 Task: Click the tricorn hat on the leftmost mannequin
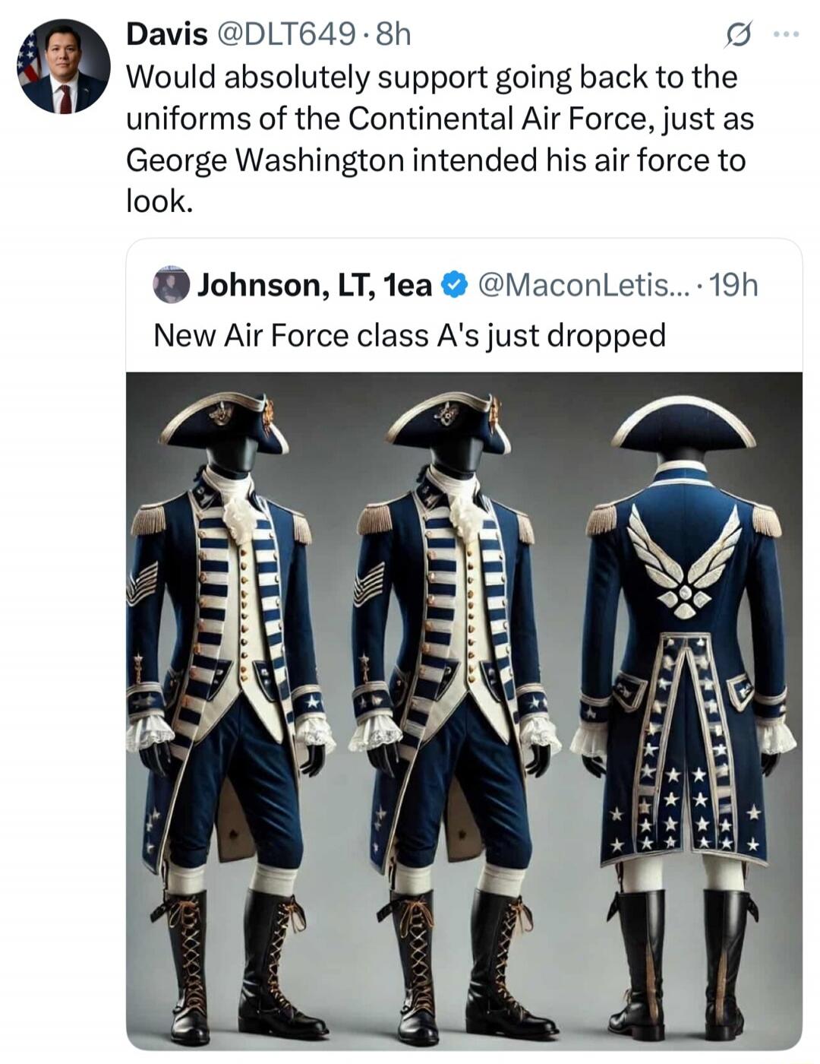pos(223,423)
